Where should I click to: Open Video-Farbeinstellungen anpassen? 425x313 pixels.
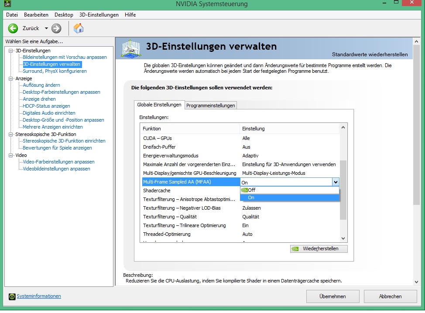59,162
